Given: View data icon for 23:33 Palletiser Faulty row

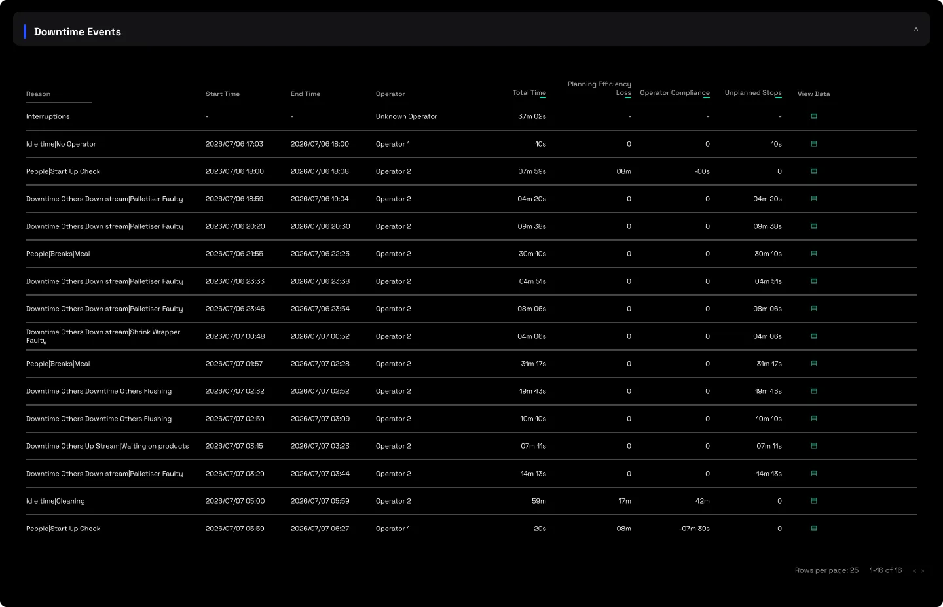Looking at the screenshot, I should point(814,281).
